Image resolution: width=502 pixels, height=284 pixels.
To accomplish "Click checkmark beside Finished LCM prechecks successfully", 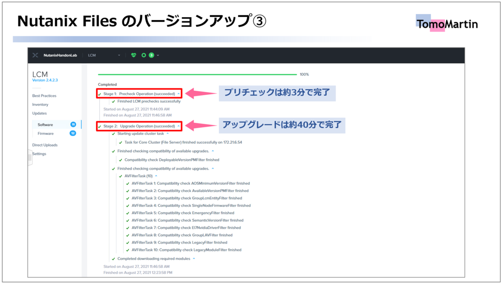I will tap(113, 101).
